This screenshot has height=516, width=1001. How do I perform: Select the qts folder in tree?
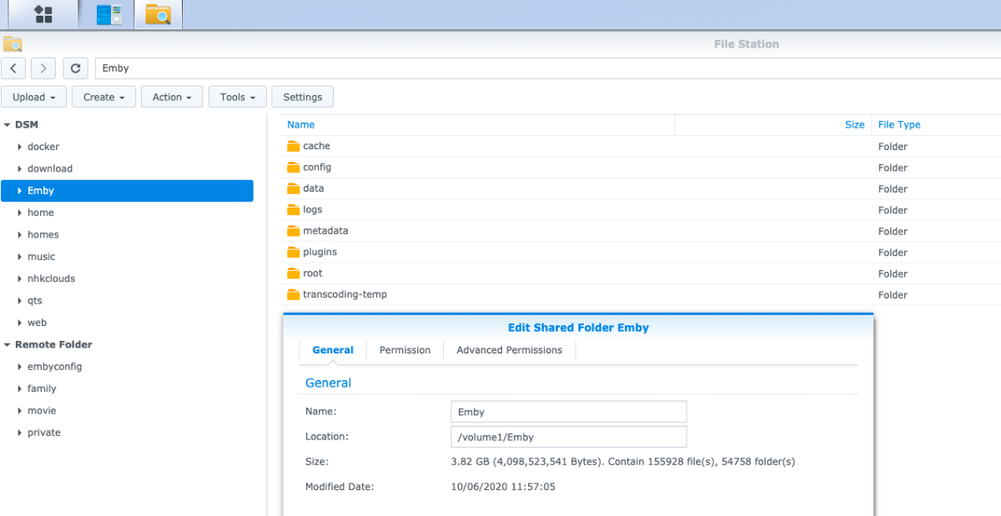(x=35, y=301)
